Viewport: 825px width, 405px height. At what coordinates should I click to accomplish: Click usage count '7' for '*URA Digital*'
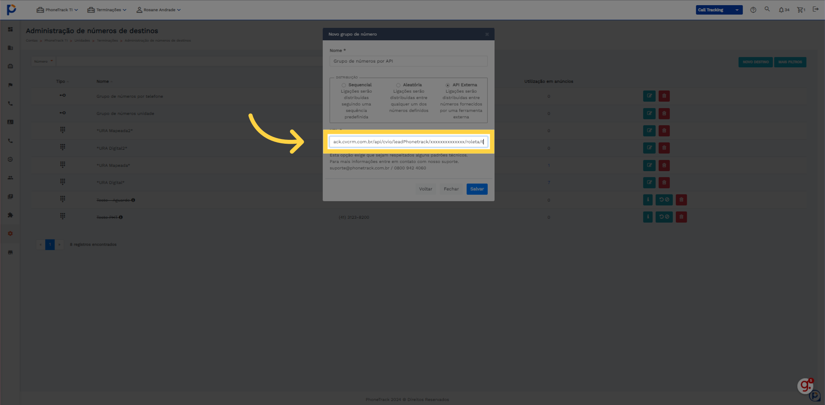(549, 183)
